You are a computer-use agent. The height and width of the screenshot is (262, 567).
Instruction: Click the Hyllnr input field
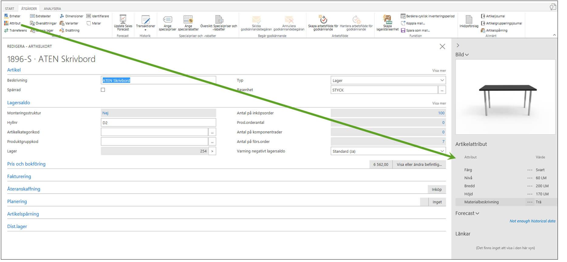tap(158, 123)
